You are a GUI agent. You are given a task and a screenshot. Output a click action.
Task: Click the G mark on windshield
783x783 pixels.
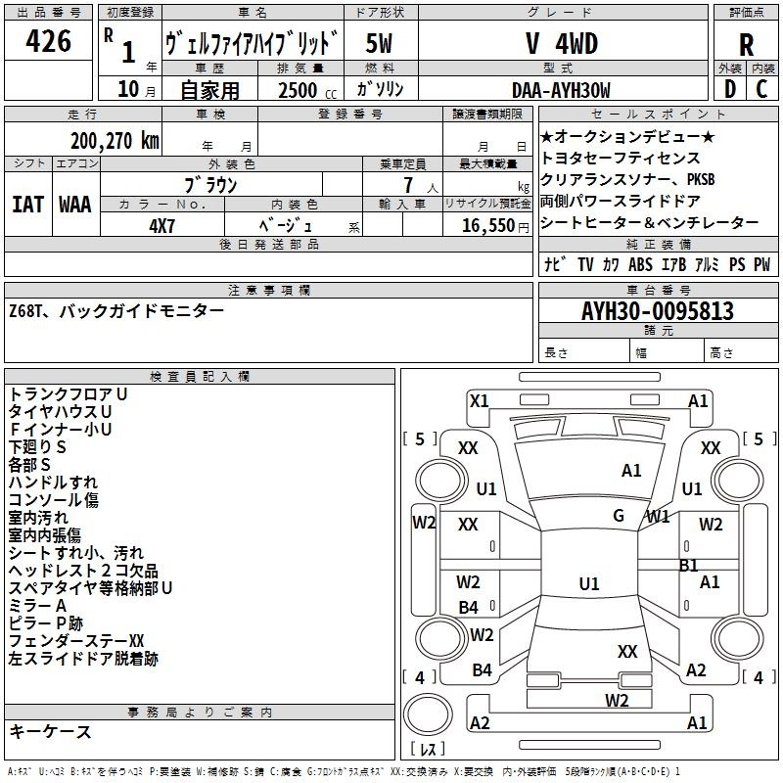click(x=619, y=516)
